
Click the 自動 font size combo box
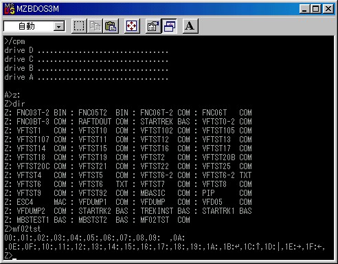[x=34, y=26]
